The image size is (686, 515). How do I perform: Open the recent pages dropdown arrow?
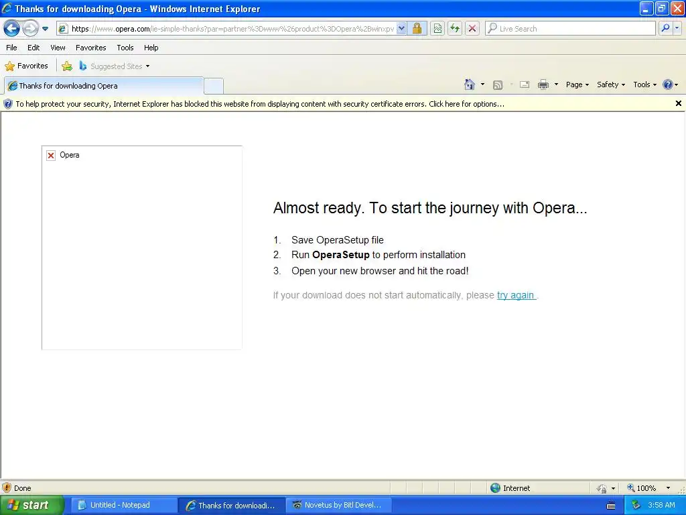(45, 29)
